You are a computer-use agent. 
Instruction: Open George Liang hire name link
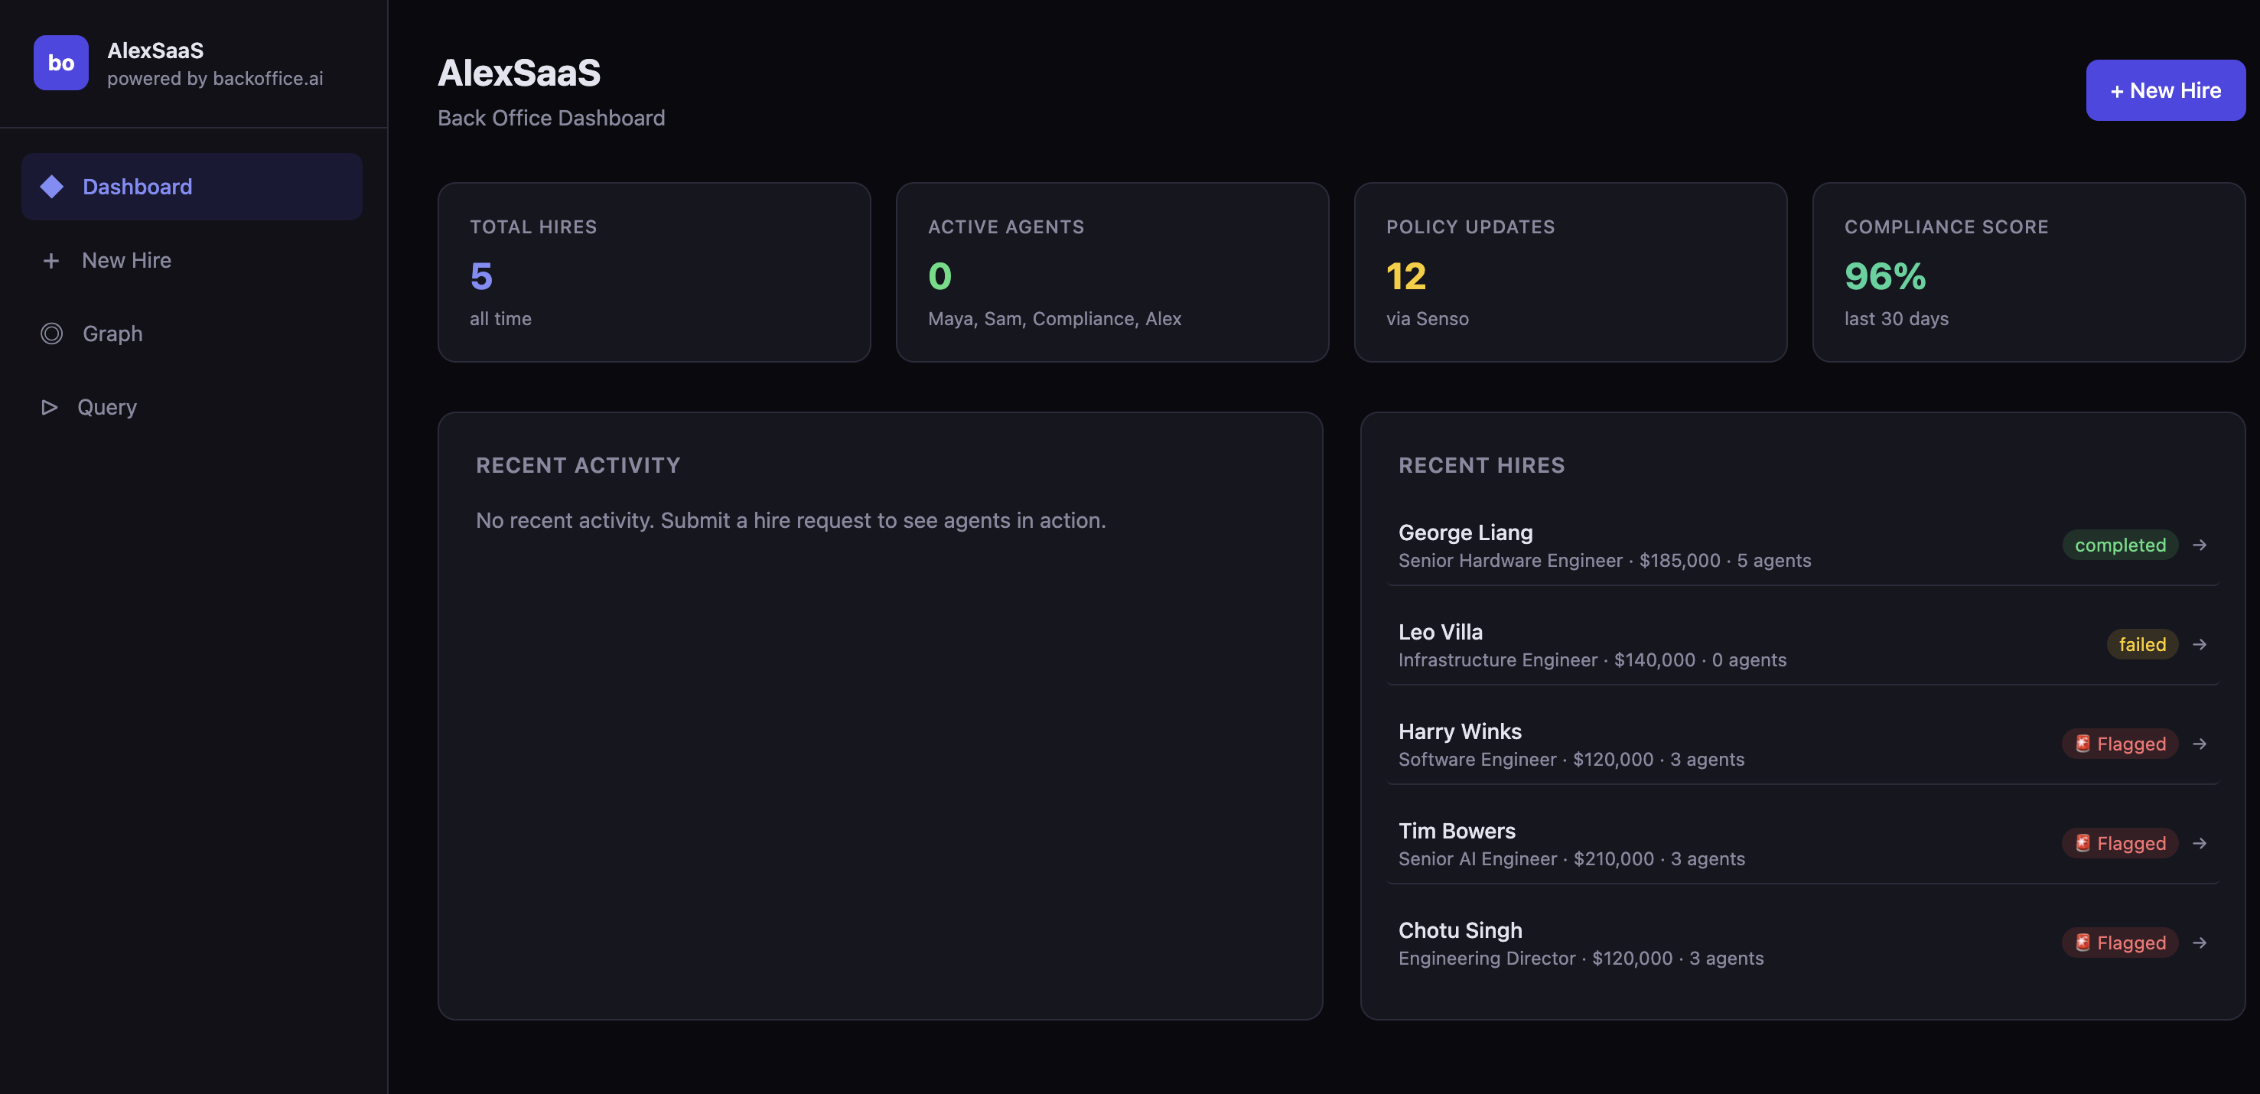tap(1465, 532)
